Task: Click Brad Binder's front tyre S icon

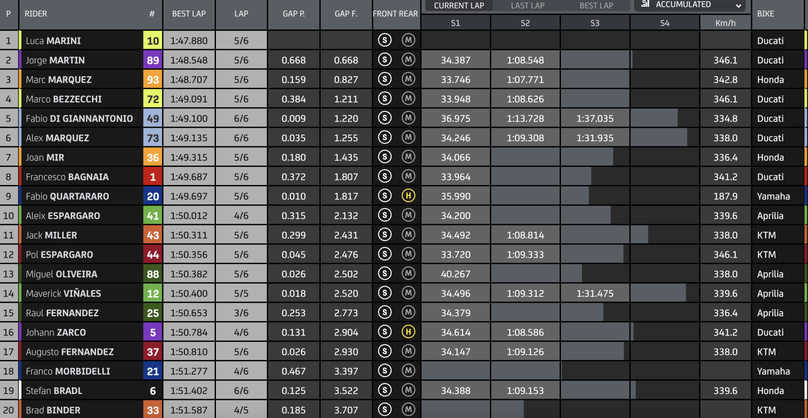Action: point(385,410)
